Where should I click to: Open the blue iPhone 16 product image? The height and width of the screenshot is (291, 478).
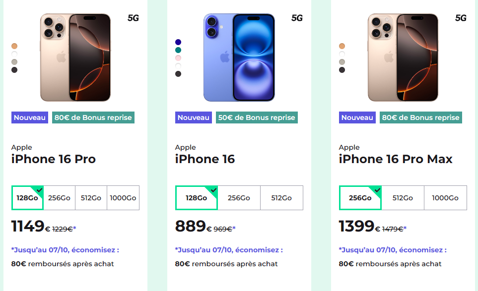coord(239,58)
